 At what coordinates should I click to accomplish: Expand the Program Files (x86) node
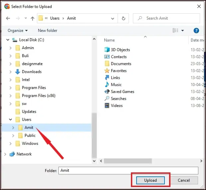coord(11,96)
